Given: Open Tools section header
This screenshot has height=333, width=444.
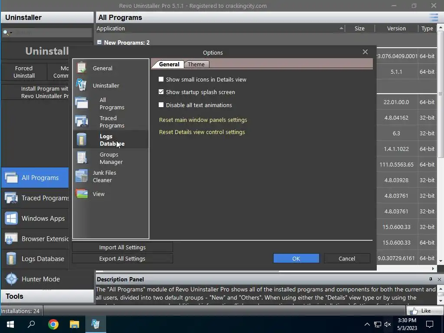Looking at the screenshot, I should pyautogui.click(x=47, y=296).
